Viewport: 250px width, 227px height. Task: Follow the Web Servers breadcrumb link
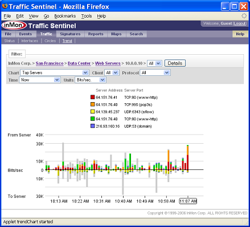pyautogui.click(x=108, y=63)
